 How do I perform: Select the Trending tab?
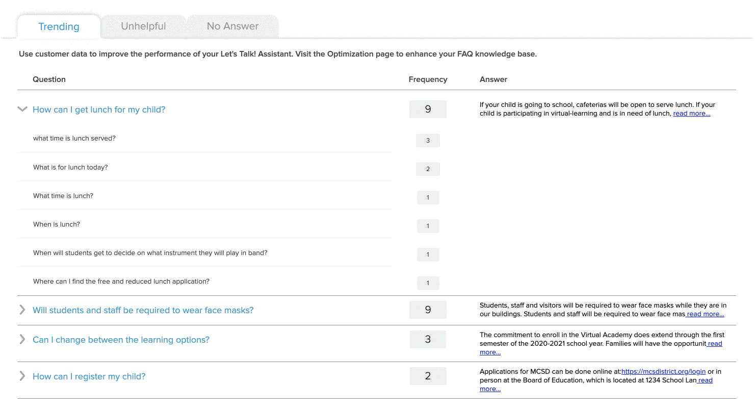tap(59, 27)
